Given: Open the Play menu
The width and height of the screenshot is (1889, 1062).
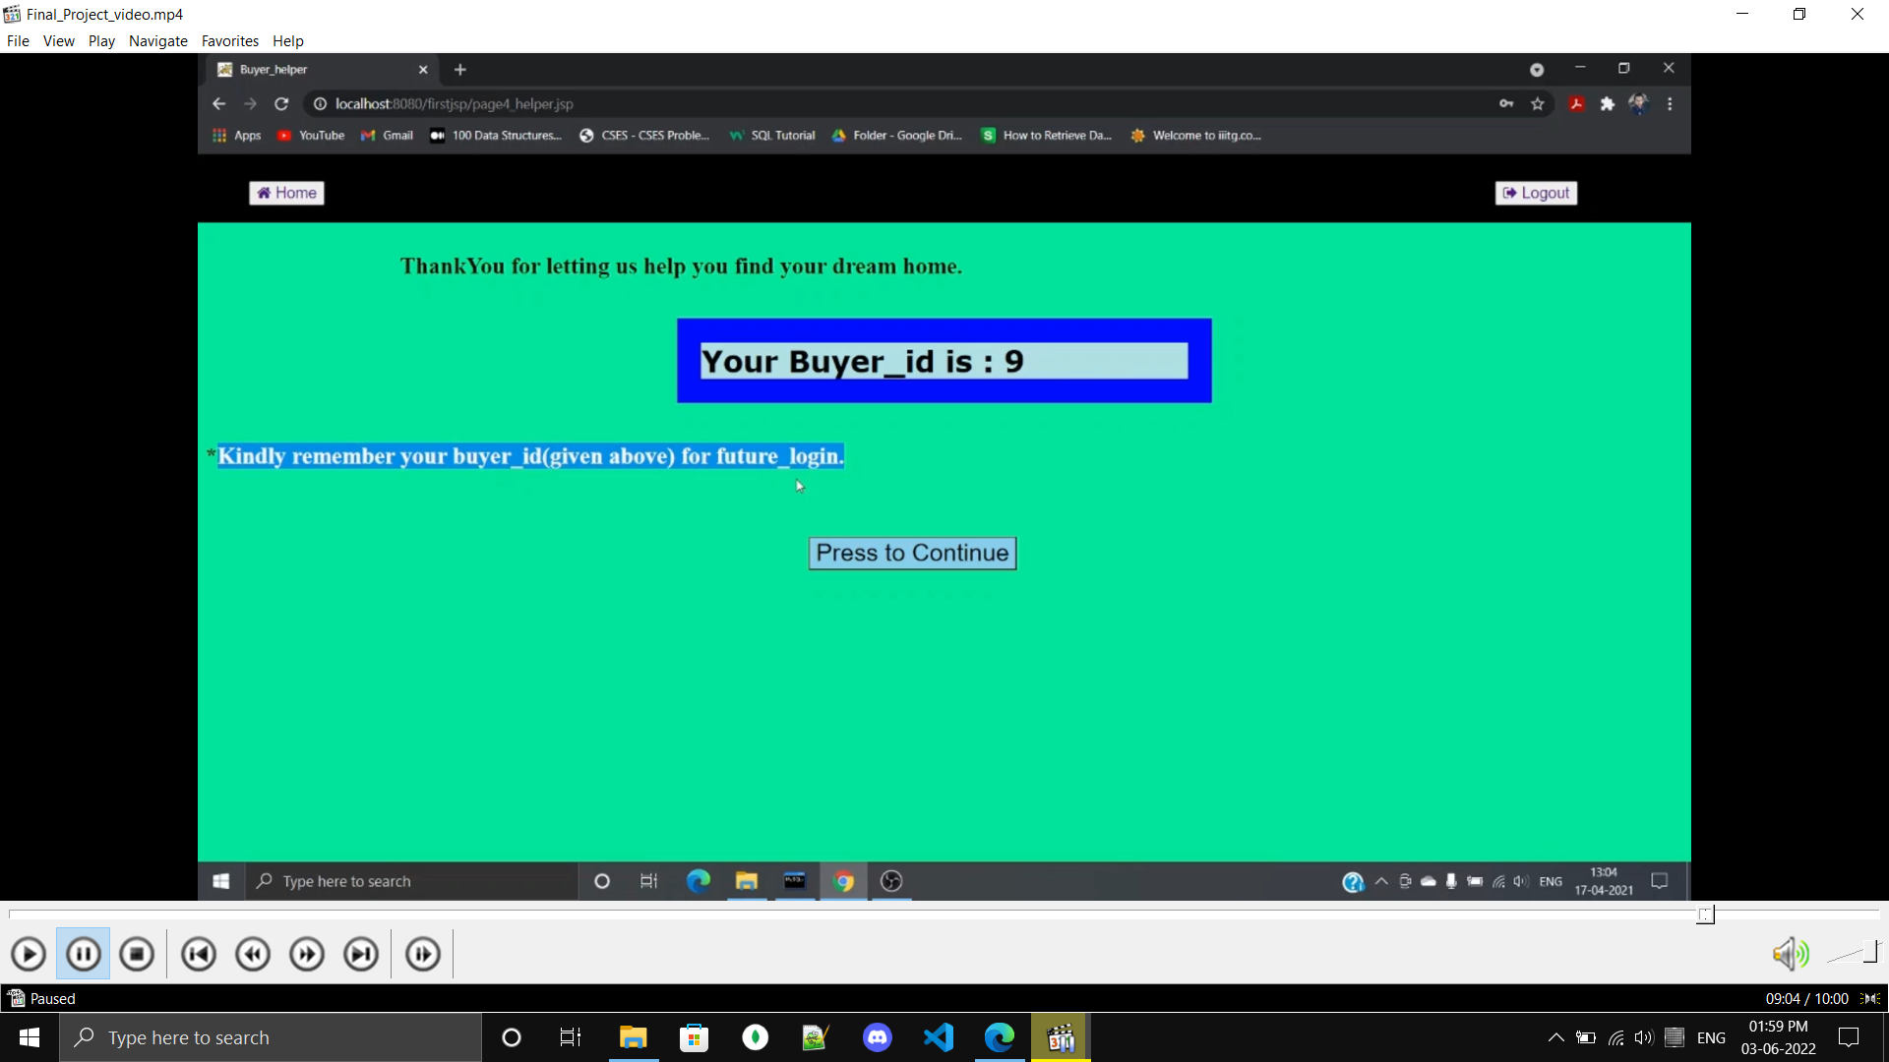Looking at the screenshot, I should [x=101, y=41].
